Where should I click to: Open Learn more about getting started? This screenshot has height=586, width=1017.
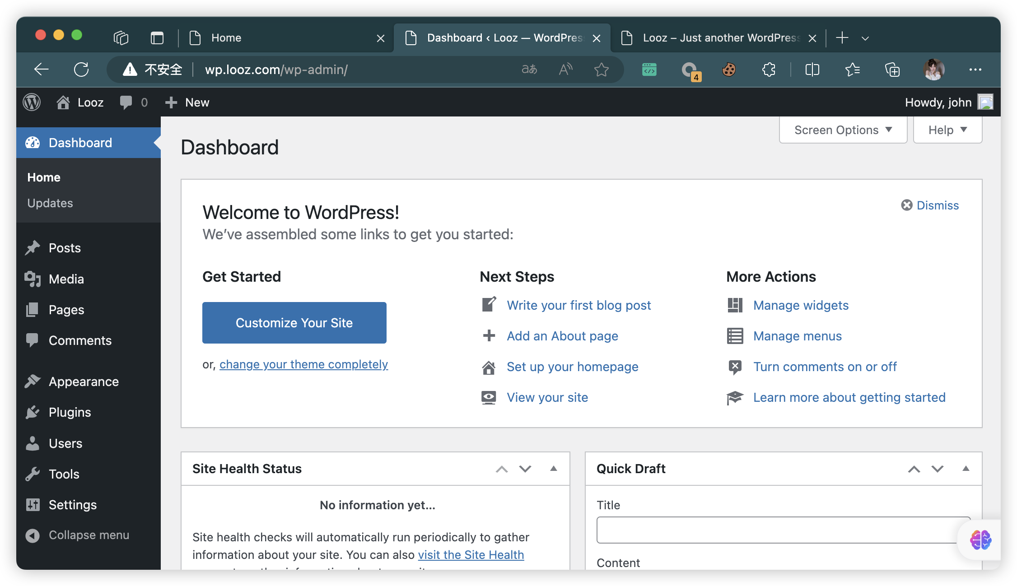[x=849, y=397]
